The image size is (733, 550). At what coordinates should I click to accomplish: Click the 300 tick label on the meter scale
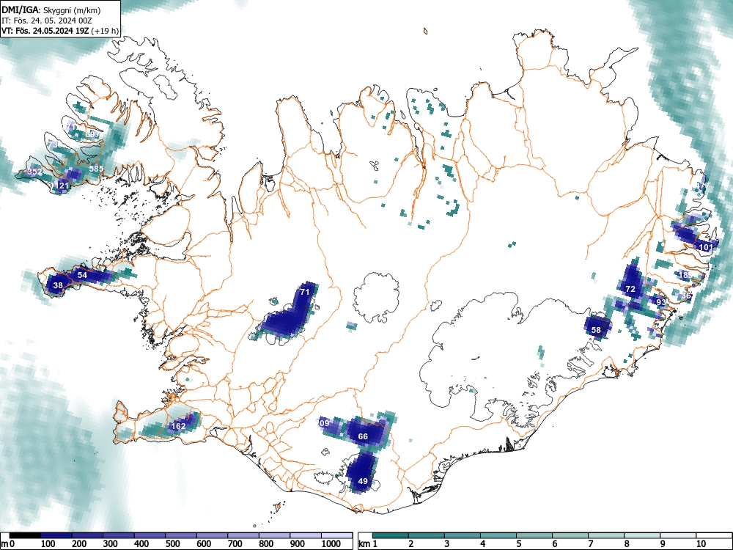point(111,544)
